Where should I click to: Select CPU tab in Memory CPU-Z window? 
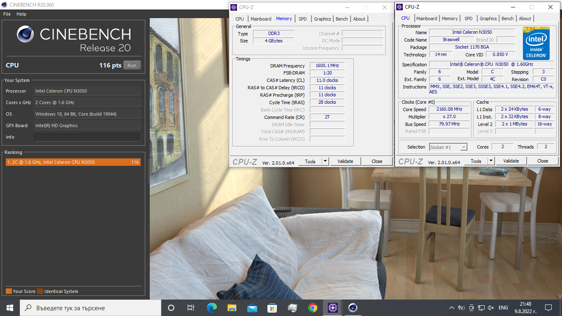239,19
